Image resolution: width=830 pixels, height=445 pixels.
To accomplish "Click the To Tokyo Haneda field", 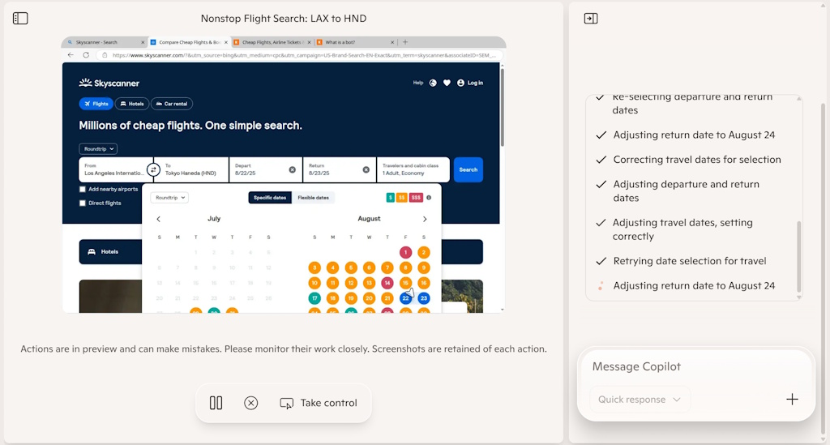I will point(193,170).
